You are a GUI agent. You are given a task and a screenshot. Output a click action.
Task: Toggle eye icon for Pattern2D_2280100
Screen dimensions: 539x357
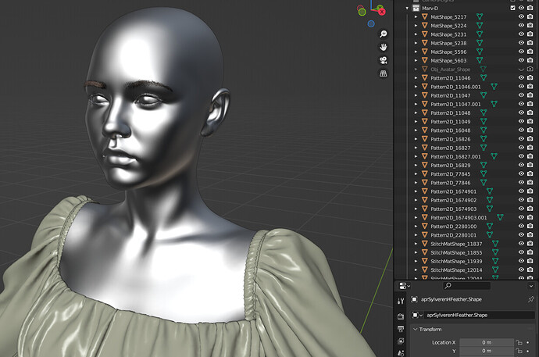click(522, 226)
